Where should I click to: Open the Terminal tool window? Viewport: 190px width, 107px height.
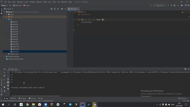[32, 98]
